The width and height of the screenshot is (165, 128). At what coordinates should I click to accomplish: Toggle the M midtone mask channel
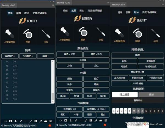pos(134,111)
